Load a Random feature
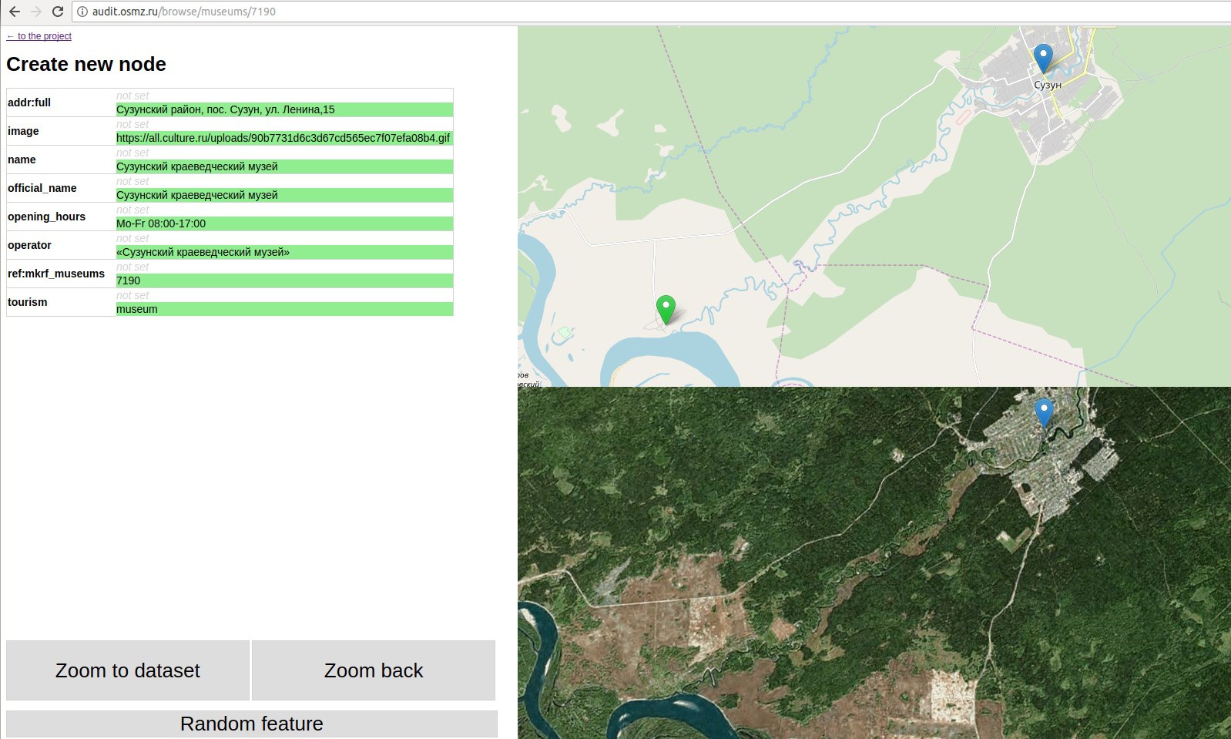Screen dimensions: 1231x739 pyautogui.click(x=252, y=724)
